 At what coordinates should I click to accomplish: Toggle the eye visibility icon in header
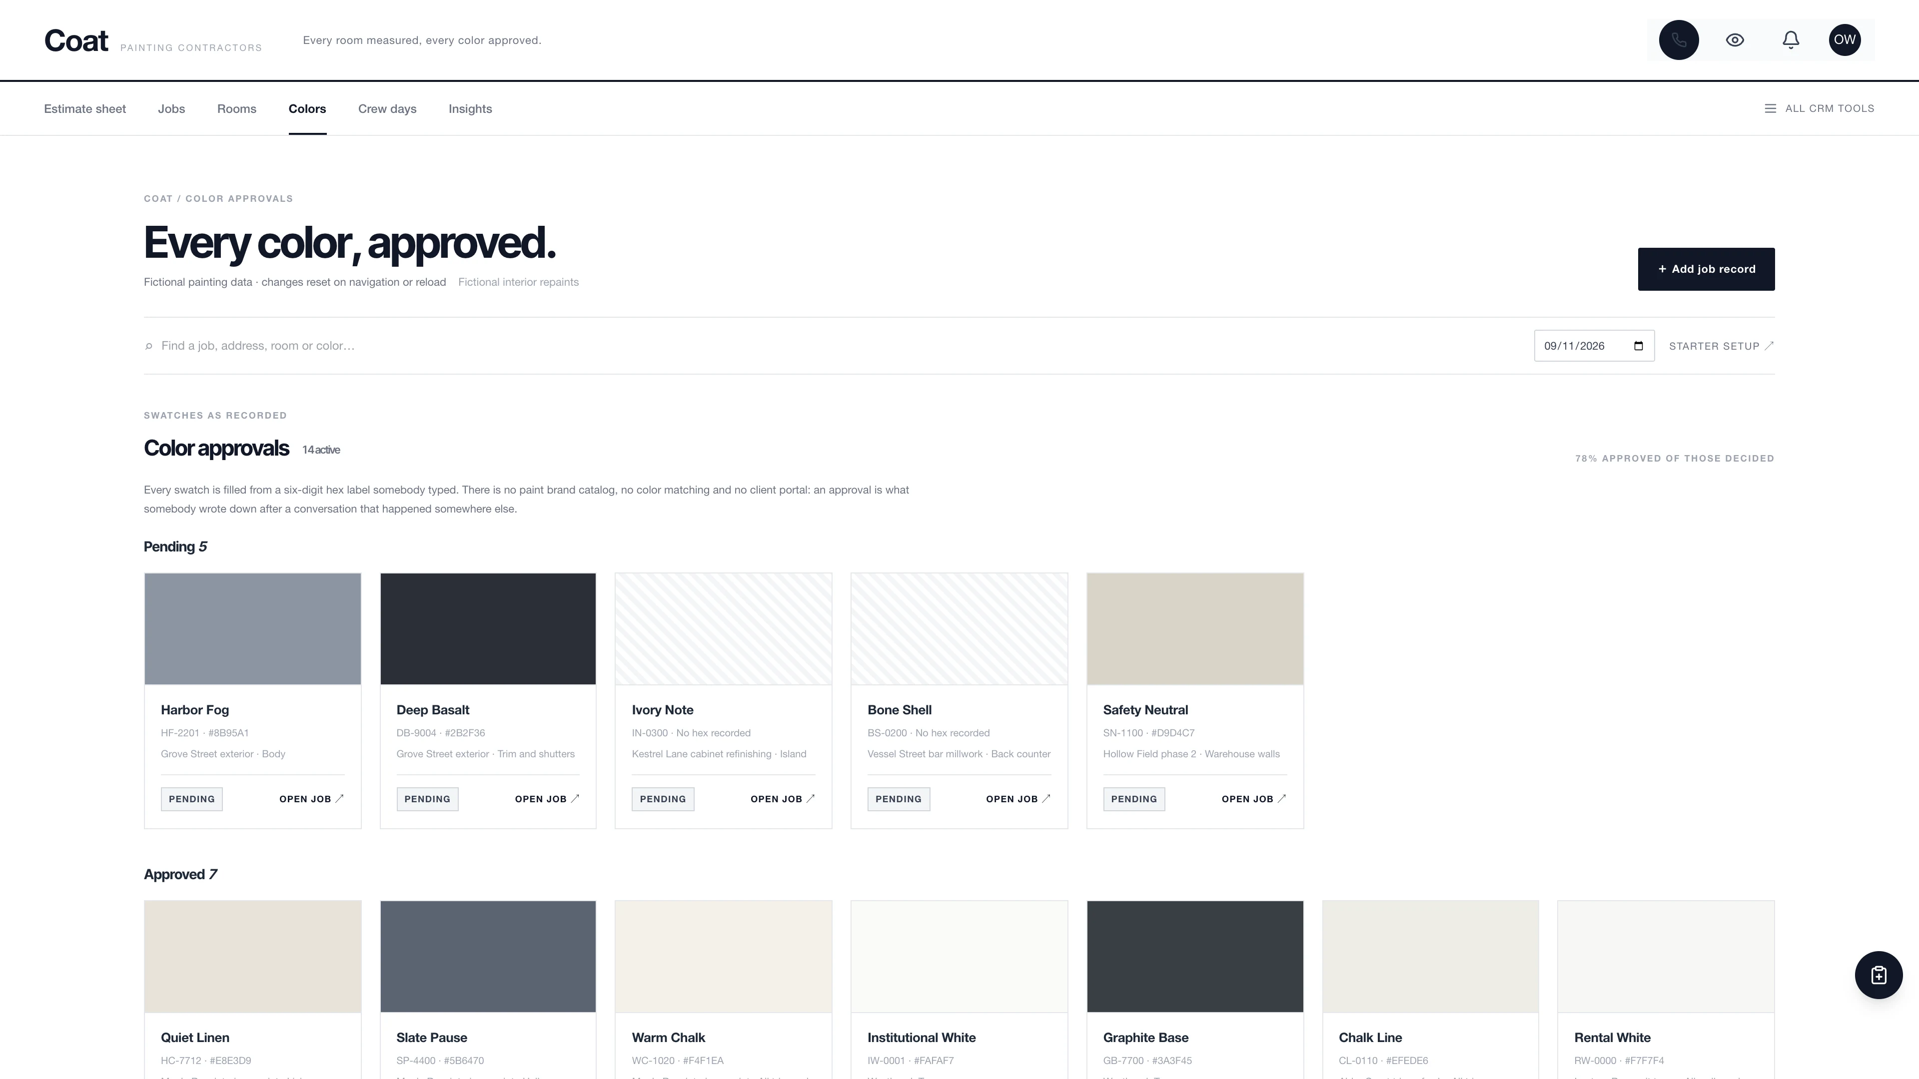pyautogui.click(x=1735, y=40)
